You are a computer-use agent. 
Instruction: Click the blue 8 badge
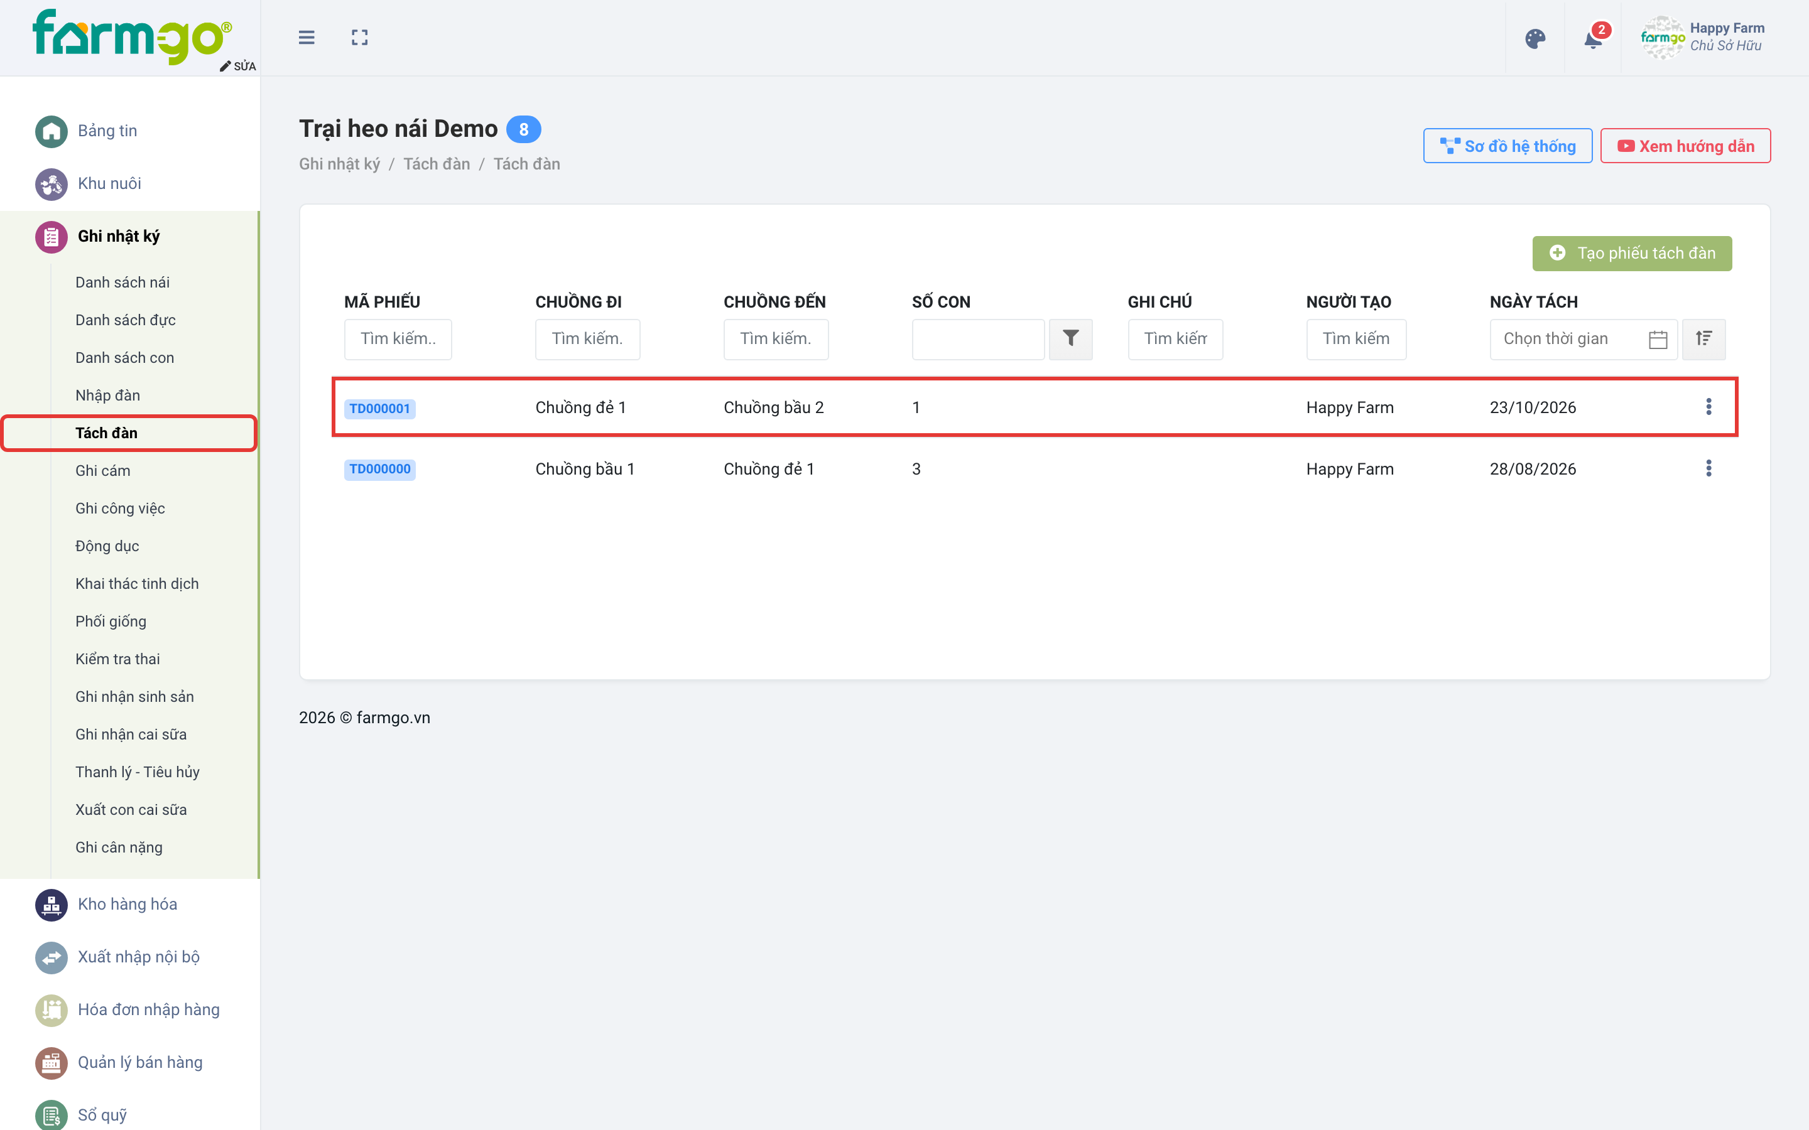(x=523, y=129)
